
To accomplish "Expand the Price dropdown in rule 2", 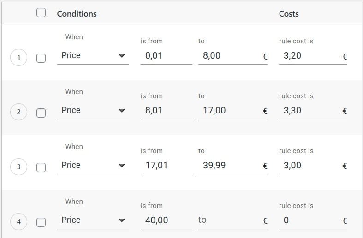I will 93,111.
